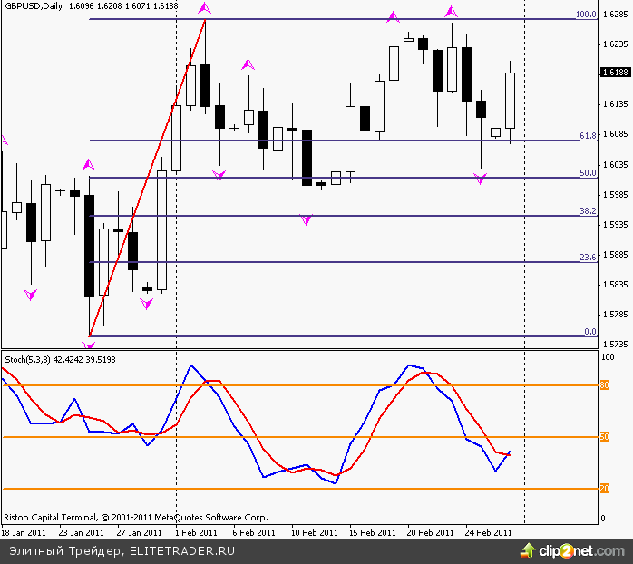Viewport: 633px width, 564px height.
Task: Select the orange 20 stochastic level label
Action: pyautogui.click(x=603, y=489)
